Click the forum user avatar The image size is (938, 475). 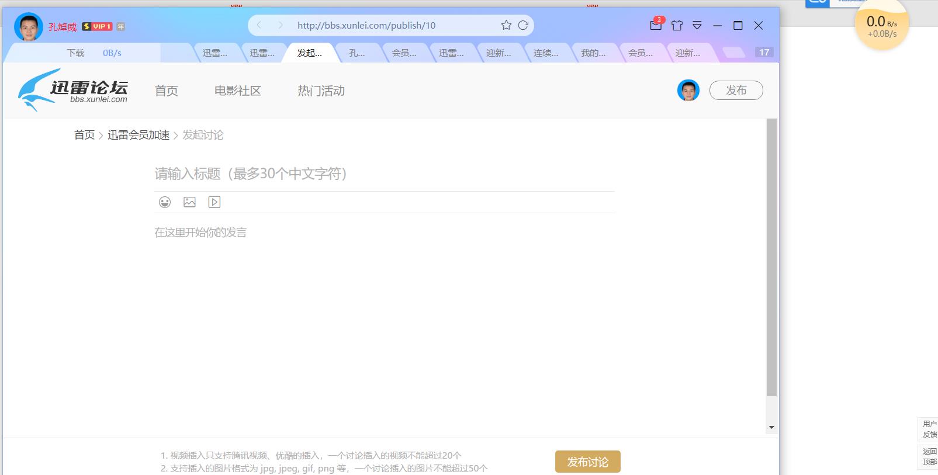[x=688, y=91]
